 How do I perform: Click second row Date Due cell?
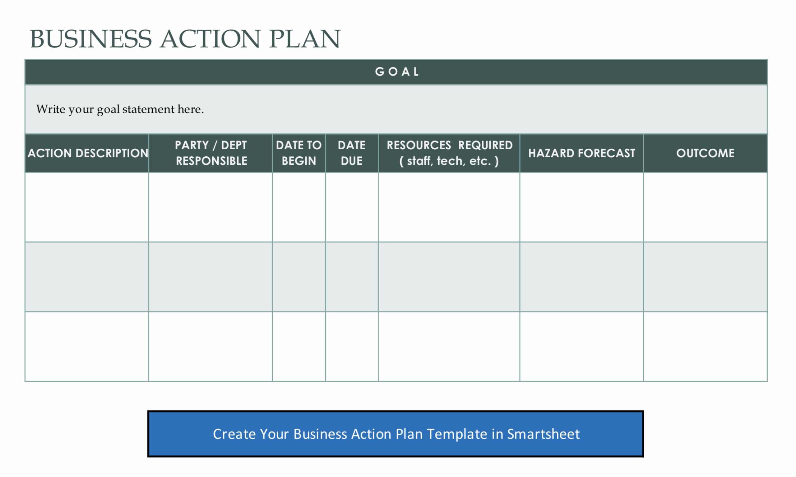(x=352, y=277)
